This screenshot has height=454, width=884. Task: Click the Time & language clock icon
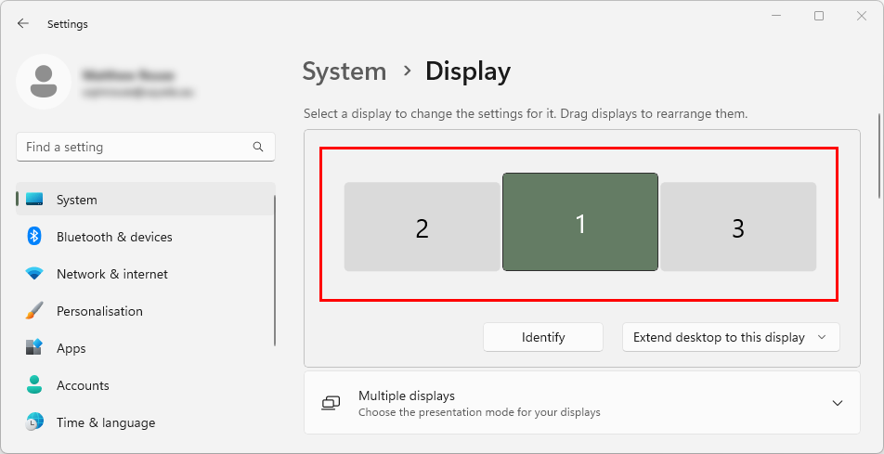click(x=34, y=422)
